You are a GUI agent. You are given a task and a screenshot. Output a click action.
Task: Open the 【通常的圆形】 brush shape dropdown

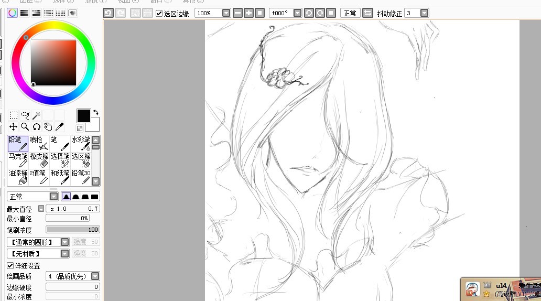64,242
